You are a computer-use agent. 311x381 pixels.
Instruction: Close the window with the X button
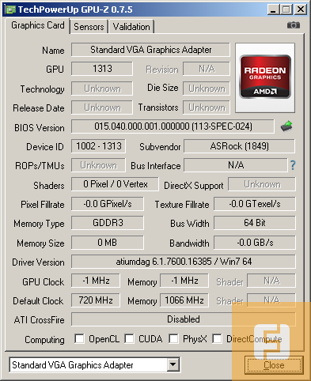(x=301, y=9)
